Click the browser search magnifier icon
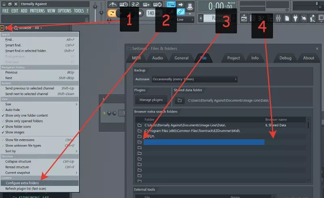Viewport: 324px width, 198px height. click(16, 28)
